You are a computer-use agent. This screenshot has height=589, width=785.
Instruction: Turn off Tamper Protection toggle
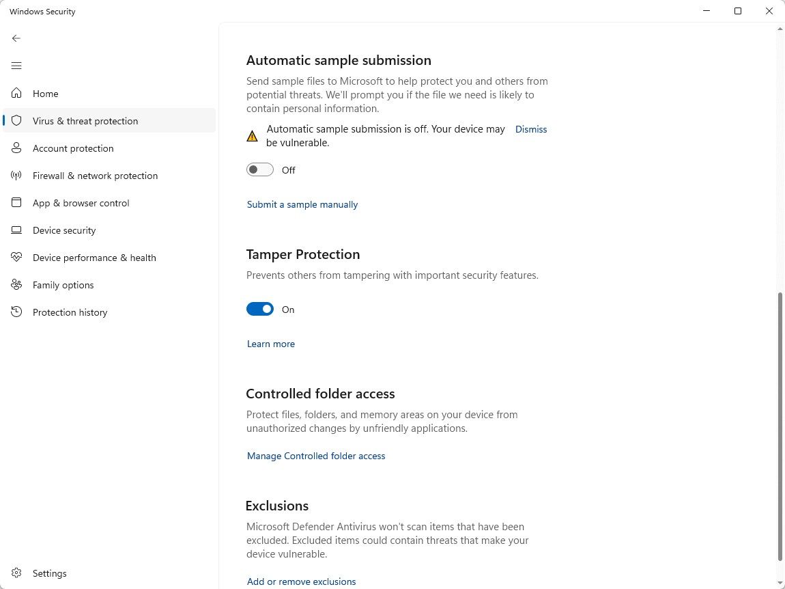point(260,310)
